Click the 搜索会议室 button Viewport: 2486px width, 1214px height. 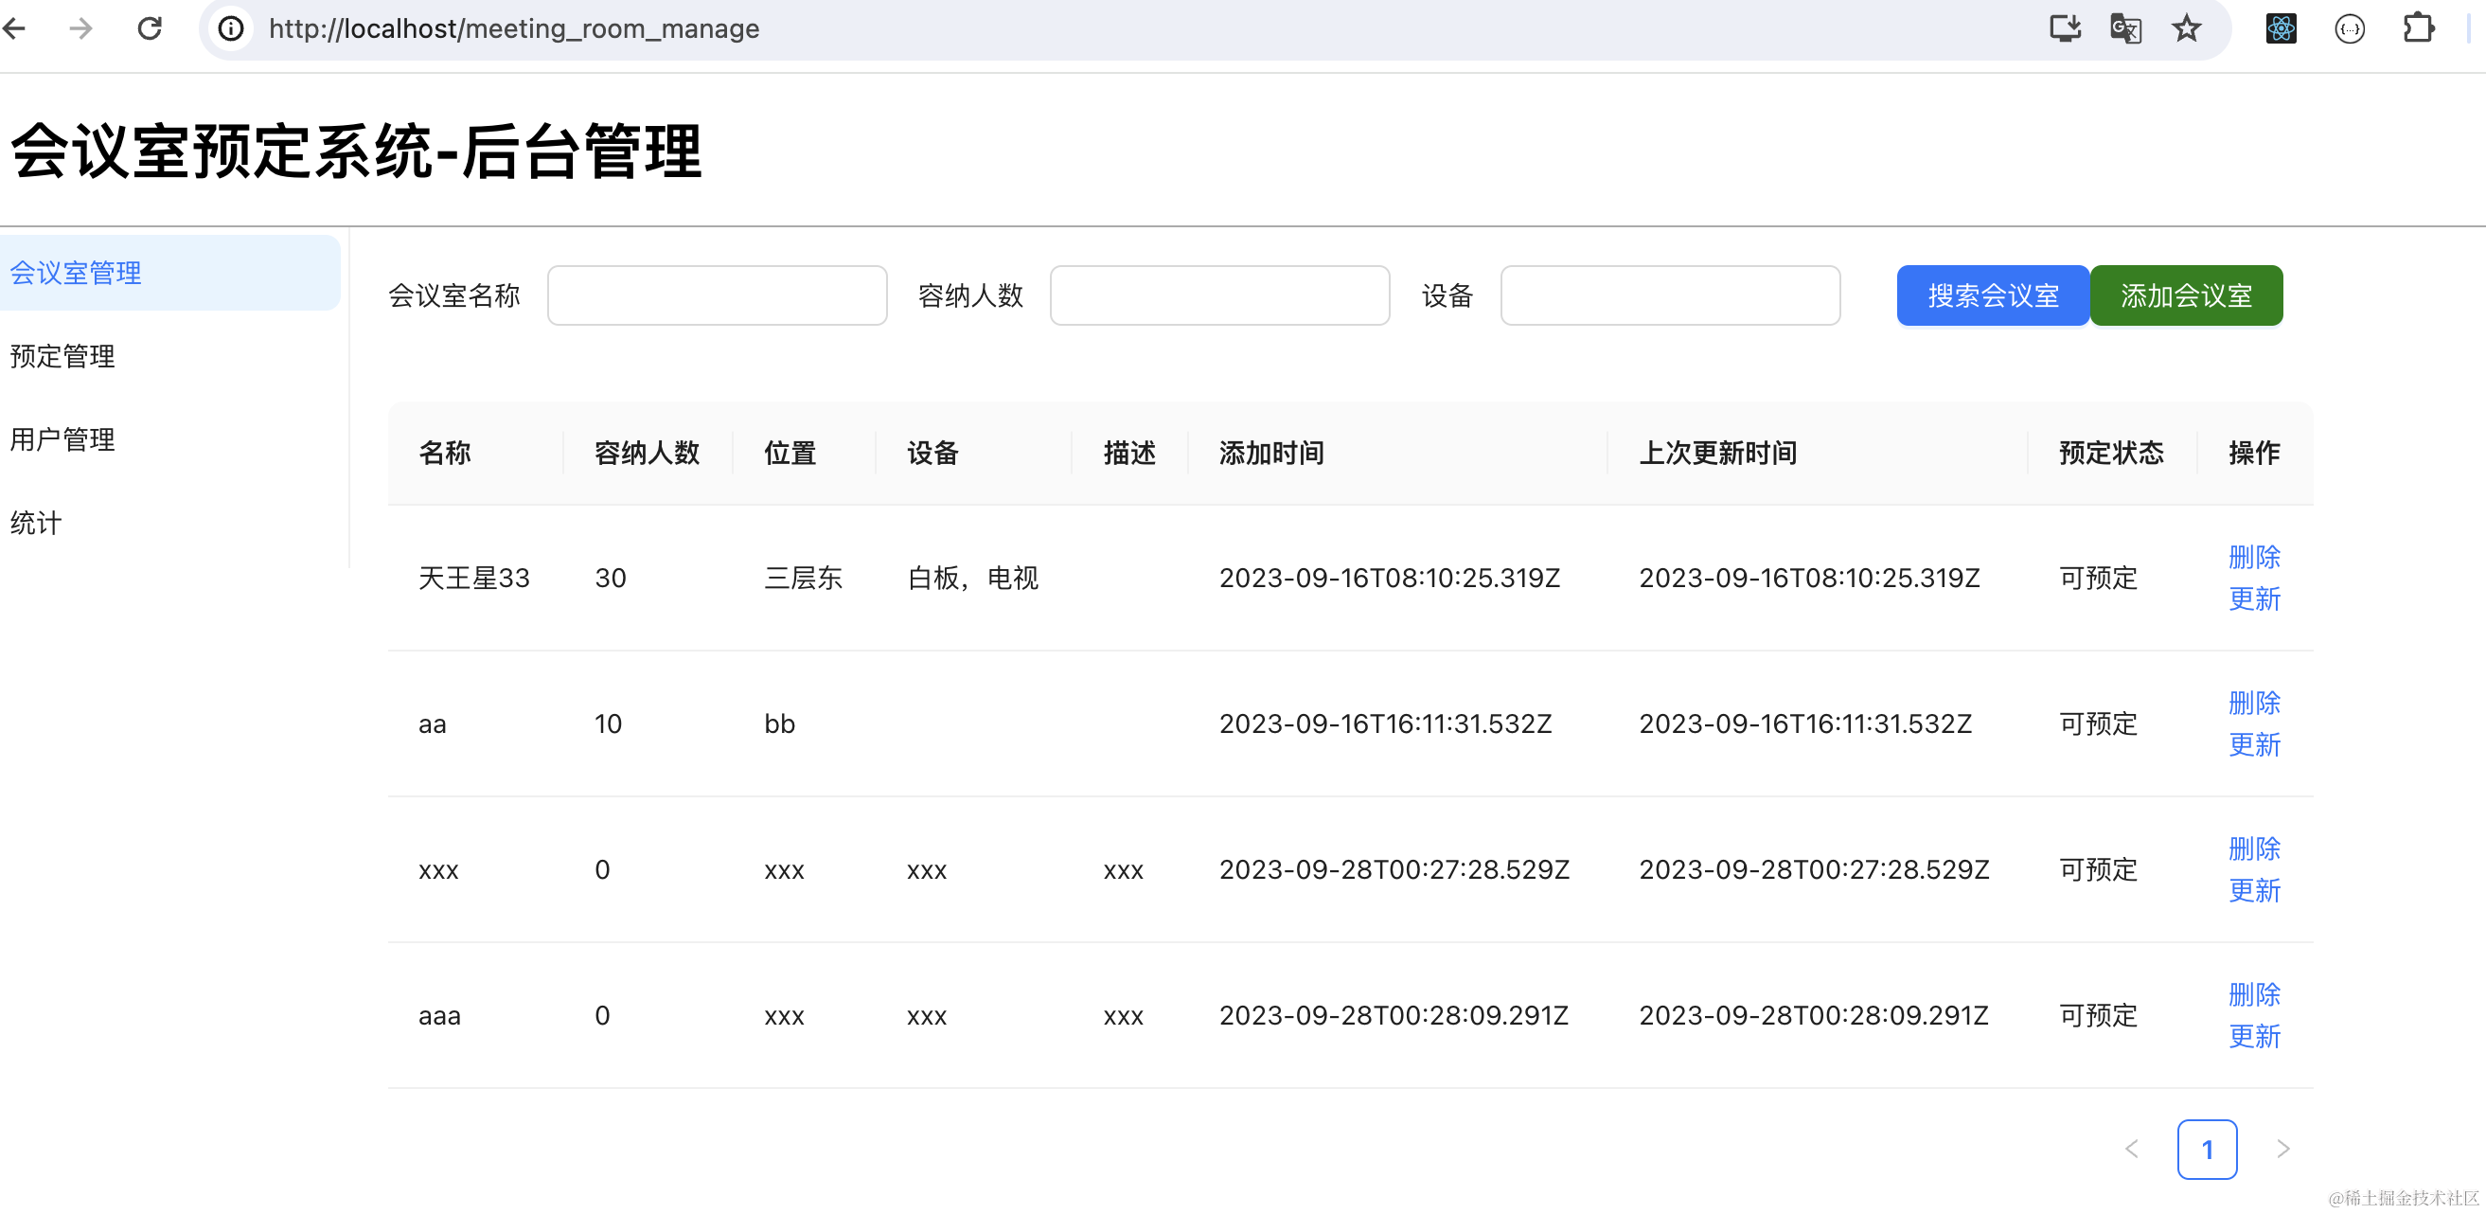1992,295
